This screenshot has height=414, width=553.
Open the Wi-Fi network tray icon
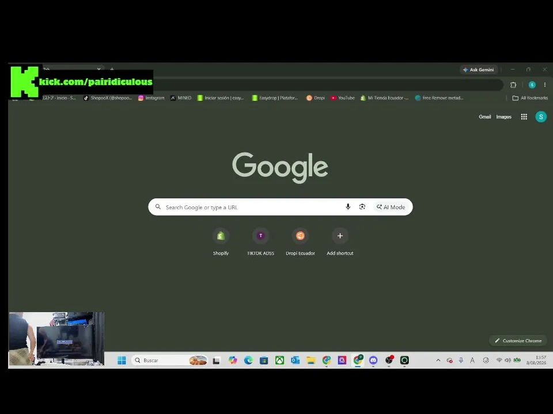pos(499,360)
